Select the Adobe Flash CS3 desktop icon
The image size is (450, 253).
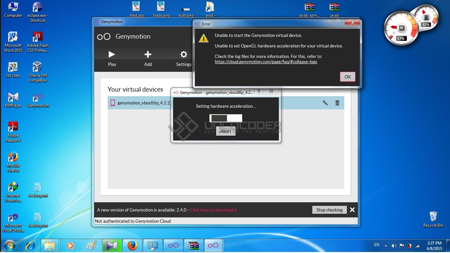[38, 42]
